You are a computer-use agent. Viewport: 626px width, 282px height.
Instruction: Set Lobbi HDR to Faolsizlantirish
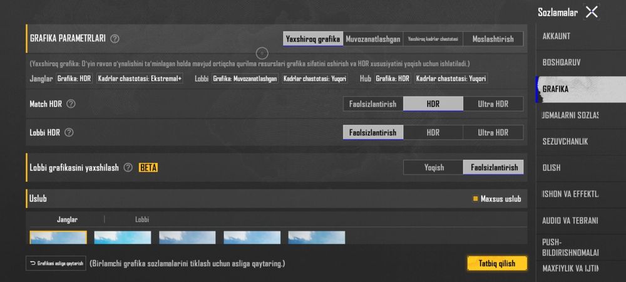tap(373, 132)
